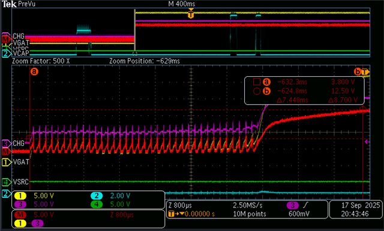Click channel 3 scale 5.00 V readout
384x231 pixels.
(44, 204)
